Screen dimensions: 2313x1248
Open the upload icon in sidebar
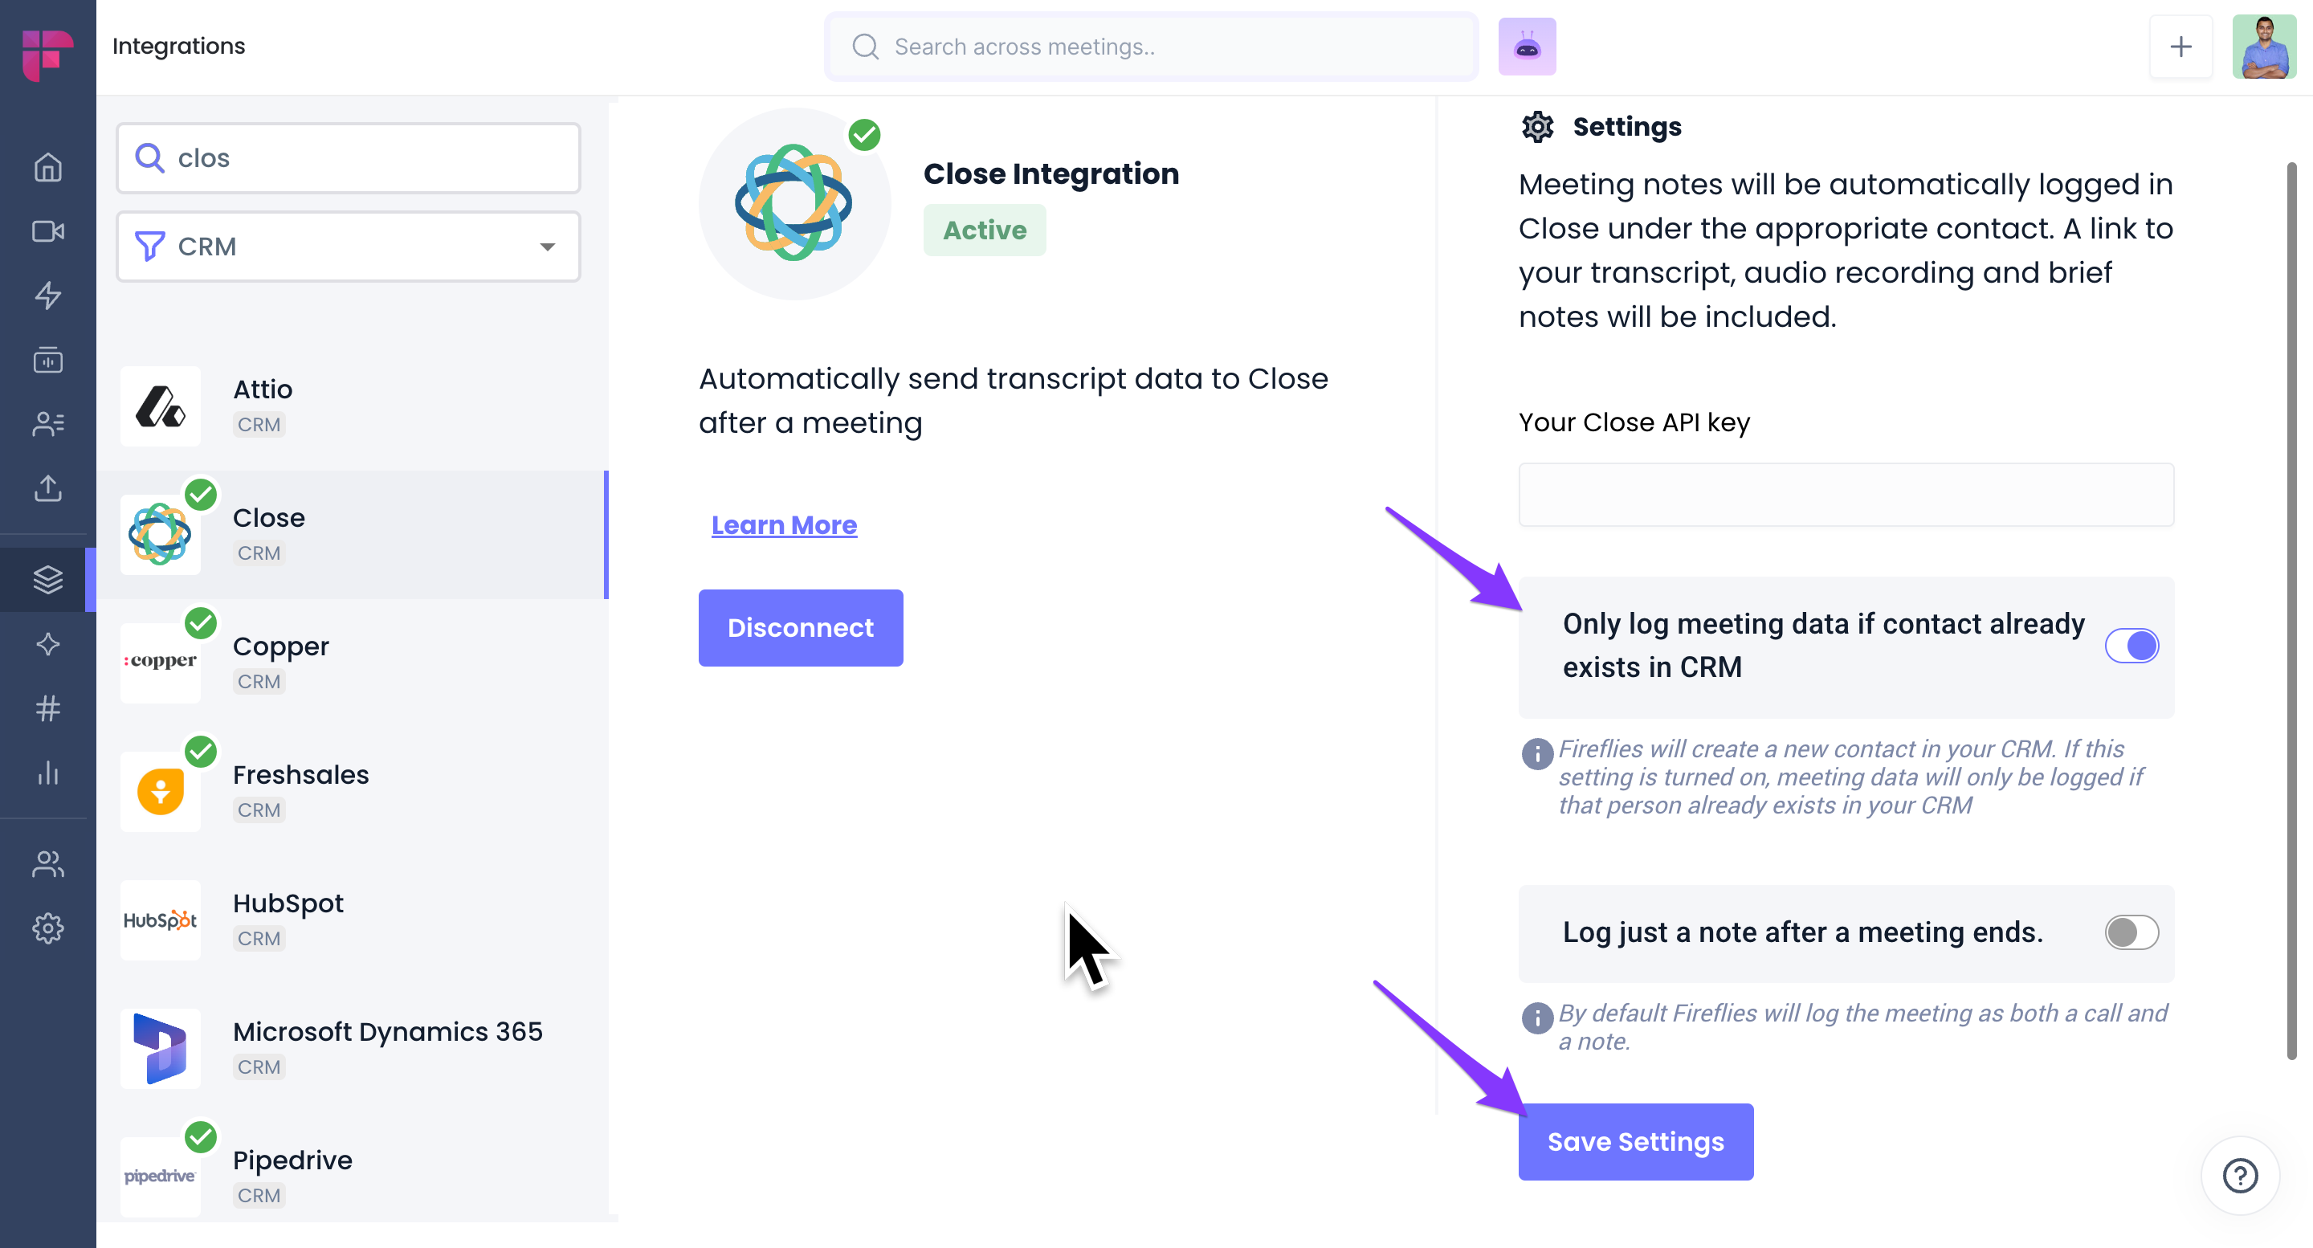pyautogui.click(x=47, y=488)
